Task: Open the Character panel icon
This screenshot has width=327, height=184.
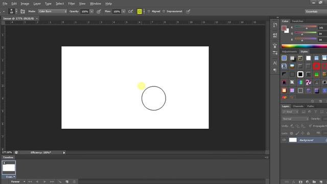Action: pos(275,63)
